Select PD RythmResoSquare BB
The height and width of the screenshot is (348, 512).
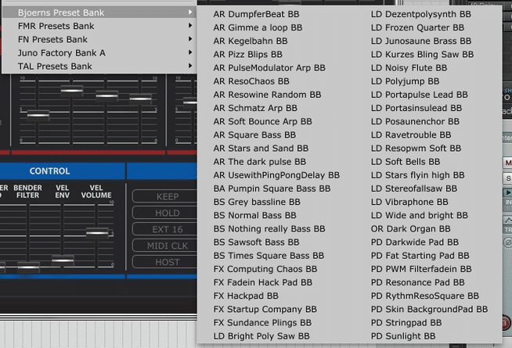pyautogui.click(x=425, y=296)
